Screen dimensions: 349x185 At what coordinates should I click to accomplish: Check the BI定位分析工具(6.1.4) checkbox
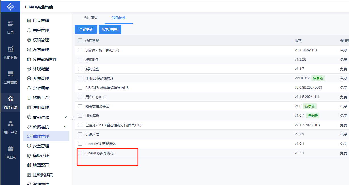(80, 50)
